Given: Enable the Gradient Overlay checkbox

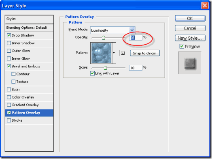Looking at the screenshot, I should (9, 105).
